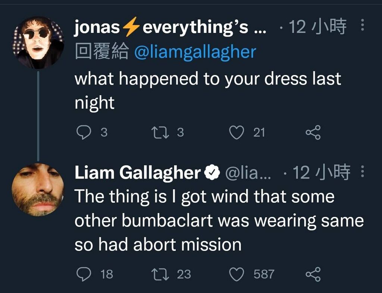Open more options on jonas's tweet
Viewport: 382px width, 293px height.
click(362, 25)
